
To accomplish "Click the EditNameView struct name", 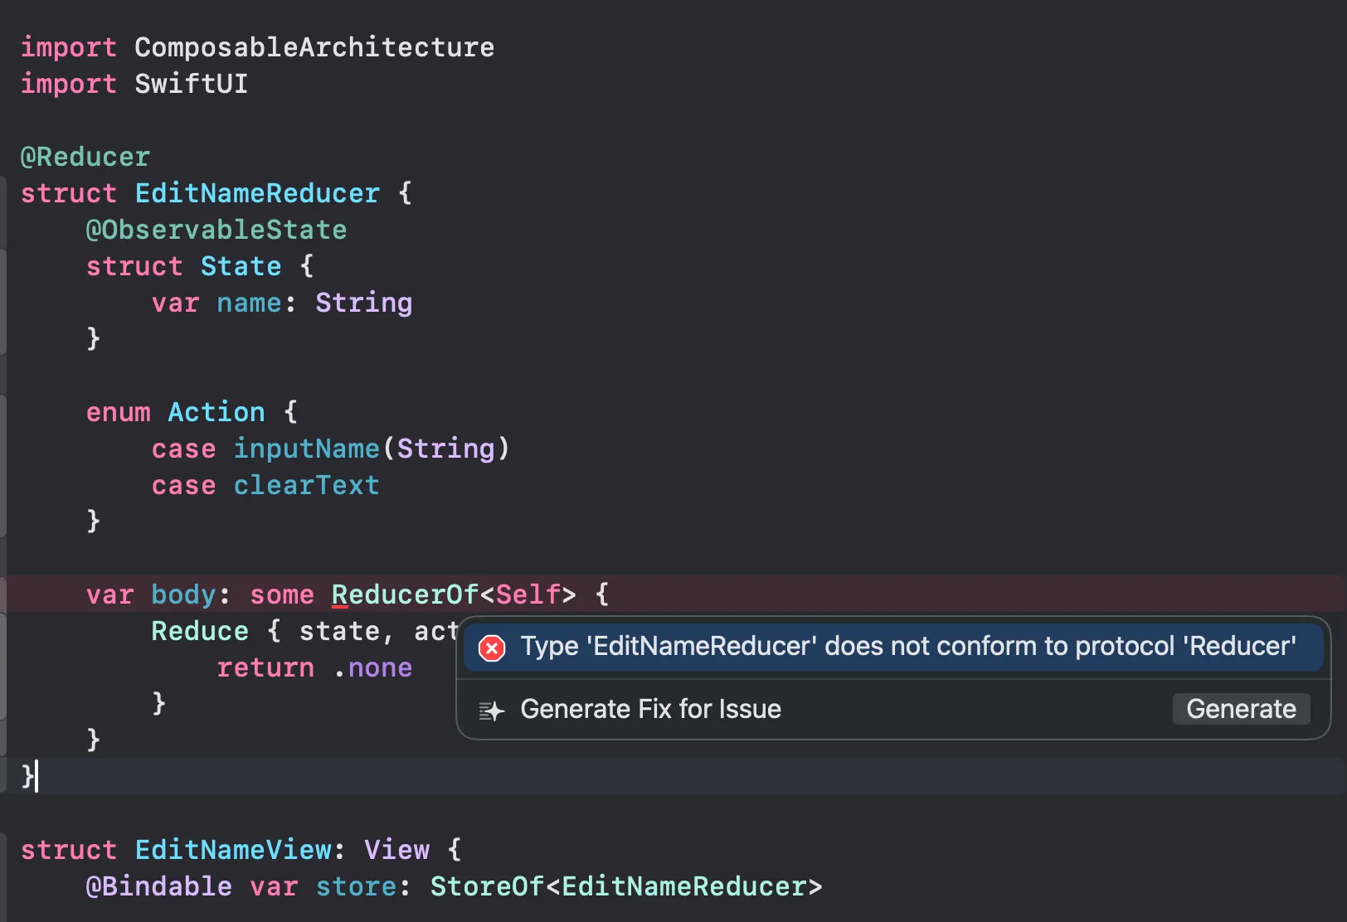I will tap(232, 850).
